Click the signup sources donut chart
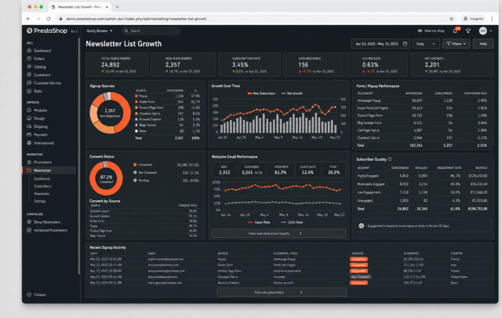The width and height of the screenshot is (502, 318). pos(110,113)
